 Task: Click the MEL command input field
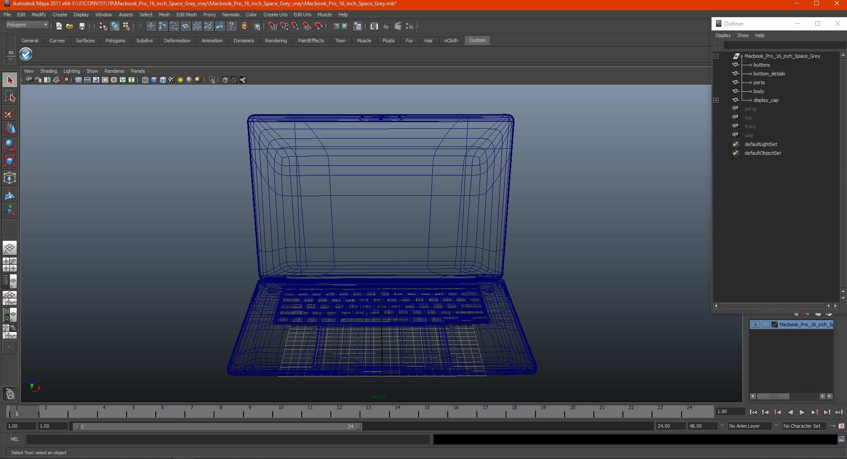click(228, 439)
